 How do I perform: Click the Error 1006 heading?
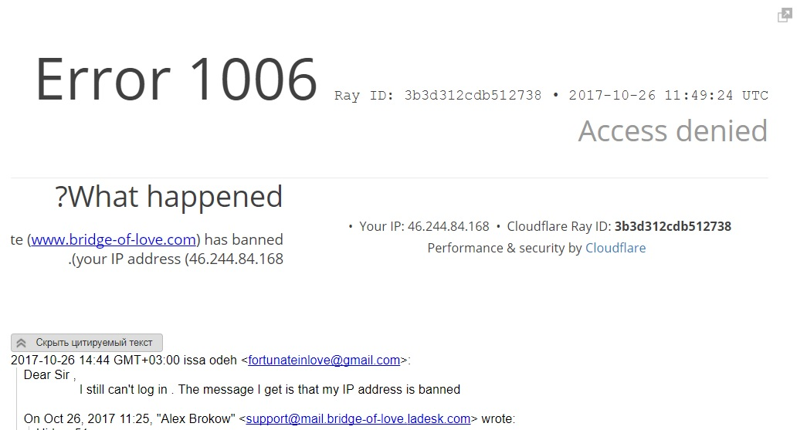coord(177,80)
